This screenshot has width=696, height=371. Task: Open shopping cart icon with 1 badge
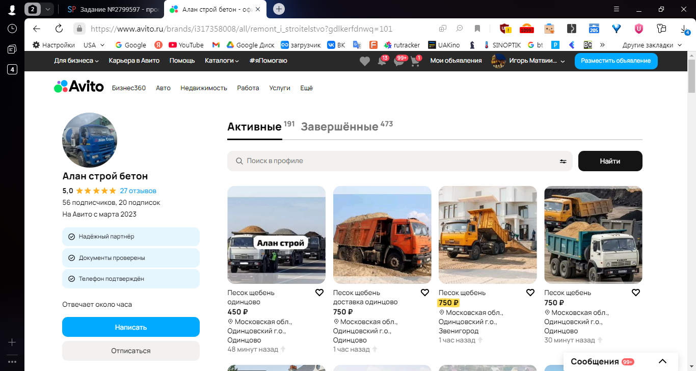pyautogui.click(x=415, y=61)
